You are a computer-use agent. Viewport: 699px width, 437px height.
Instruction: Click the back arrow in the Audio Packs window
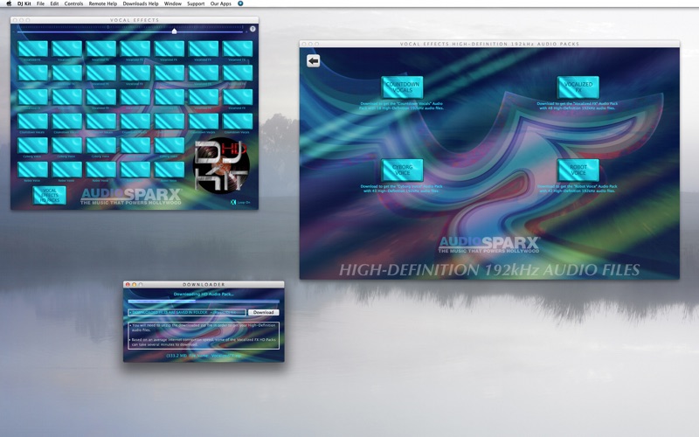314,60
